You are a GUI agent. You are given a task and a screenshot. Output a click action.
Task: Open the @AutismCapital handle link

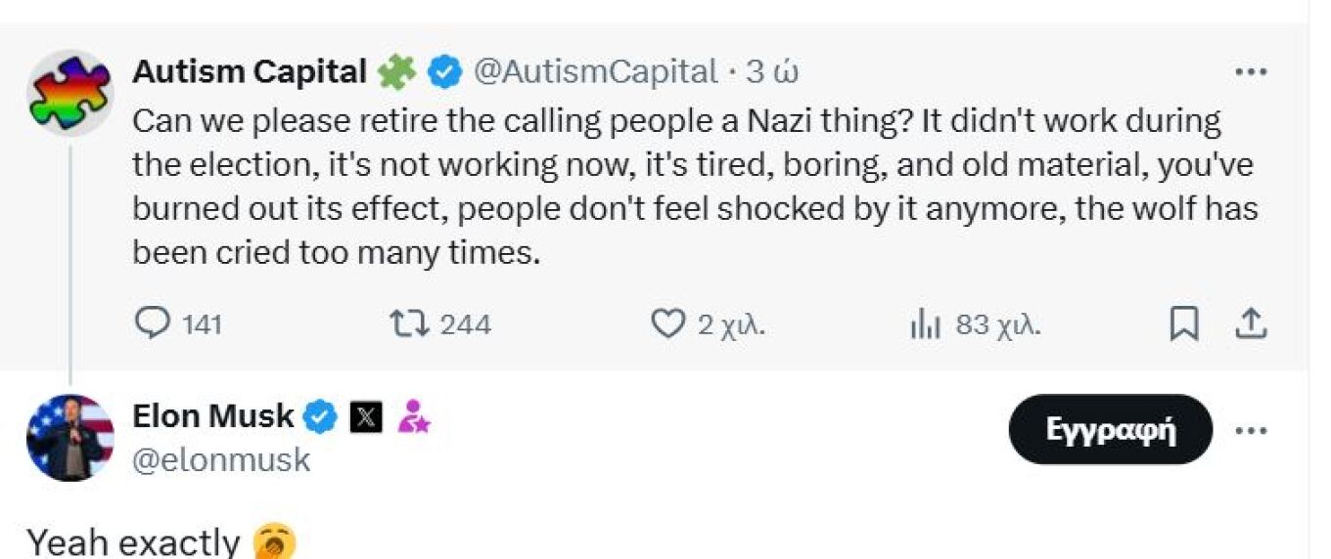pos(595,71)
